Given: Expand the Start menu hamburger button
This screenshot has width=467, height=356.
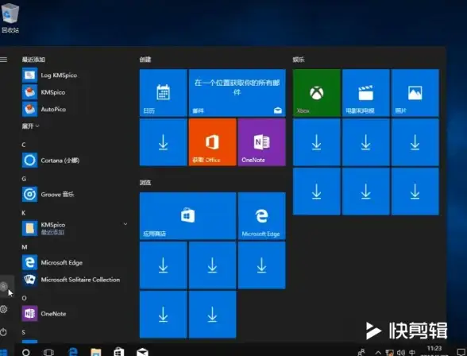Looking at the screenshot, I should click(3, 60).
